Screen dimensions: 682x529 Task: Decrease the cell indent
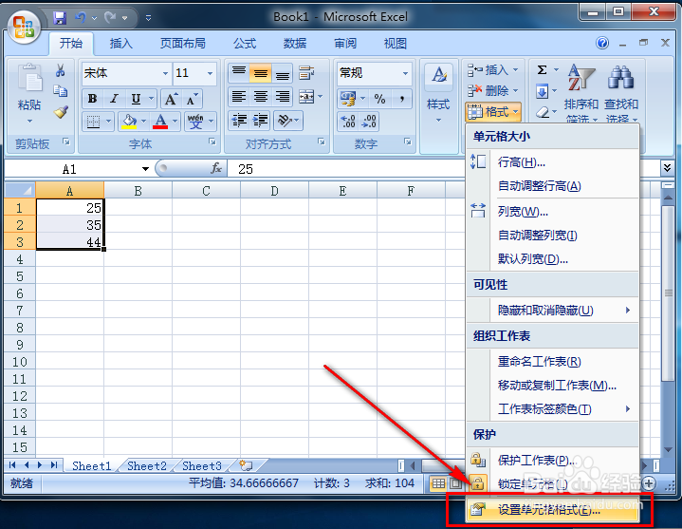tap(240, 121)
